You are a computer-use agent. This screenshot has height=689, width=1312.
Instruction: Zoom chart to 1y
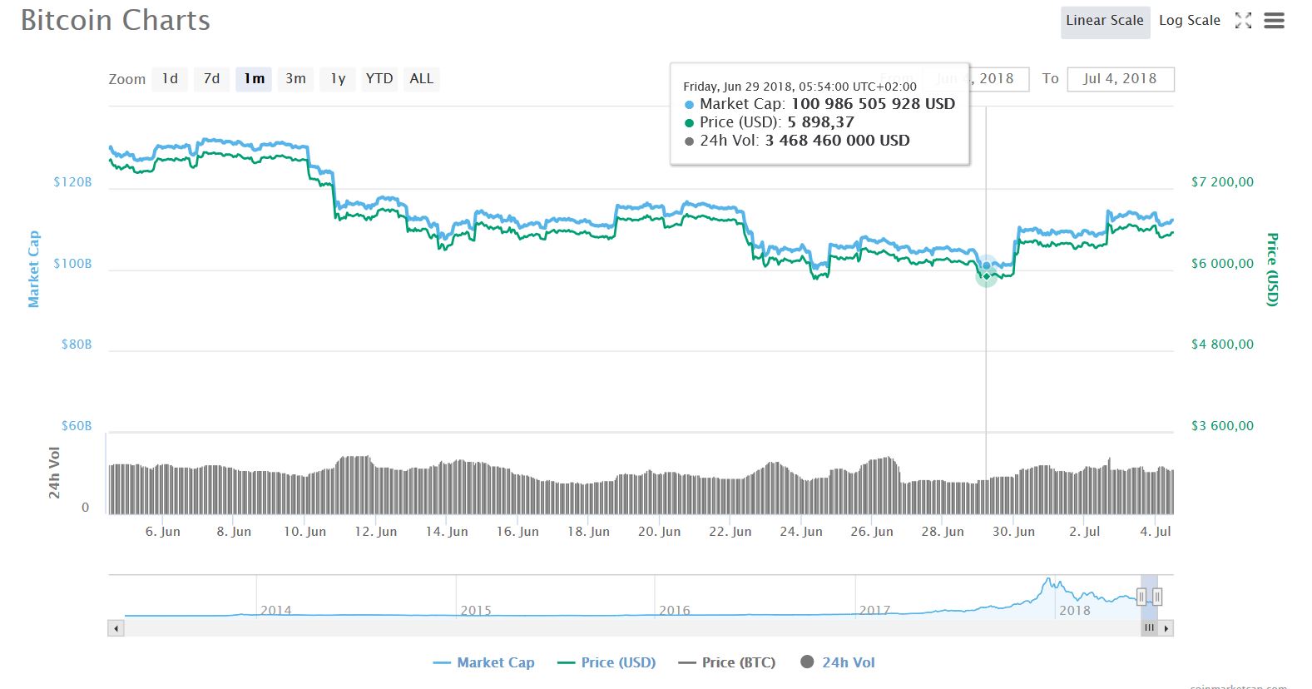pyautogui.click(x=338, y=79)
